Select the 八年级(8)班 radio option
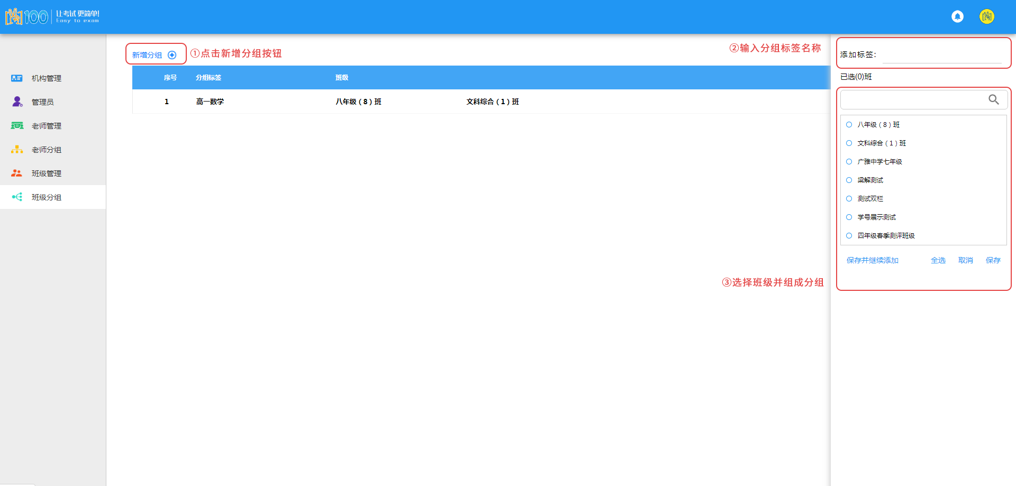 pos(849,125)
